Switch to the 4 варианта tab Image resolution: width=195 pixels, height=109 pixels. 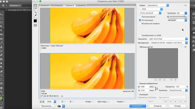click(81, 5)
